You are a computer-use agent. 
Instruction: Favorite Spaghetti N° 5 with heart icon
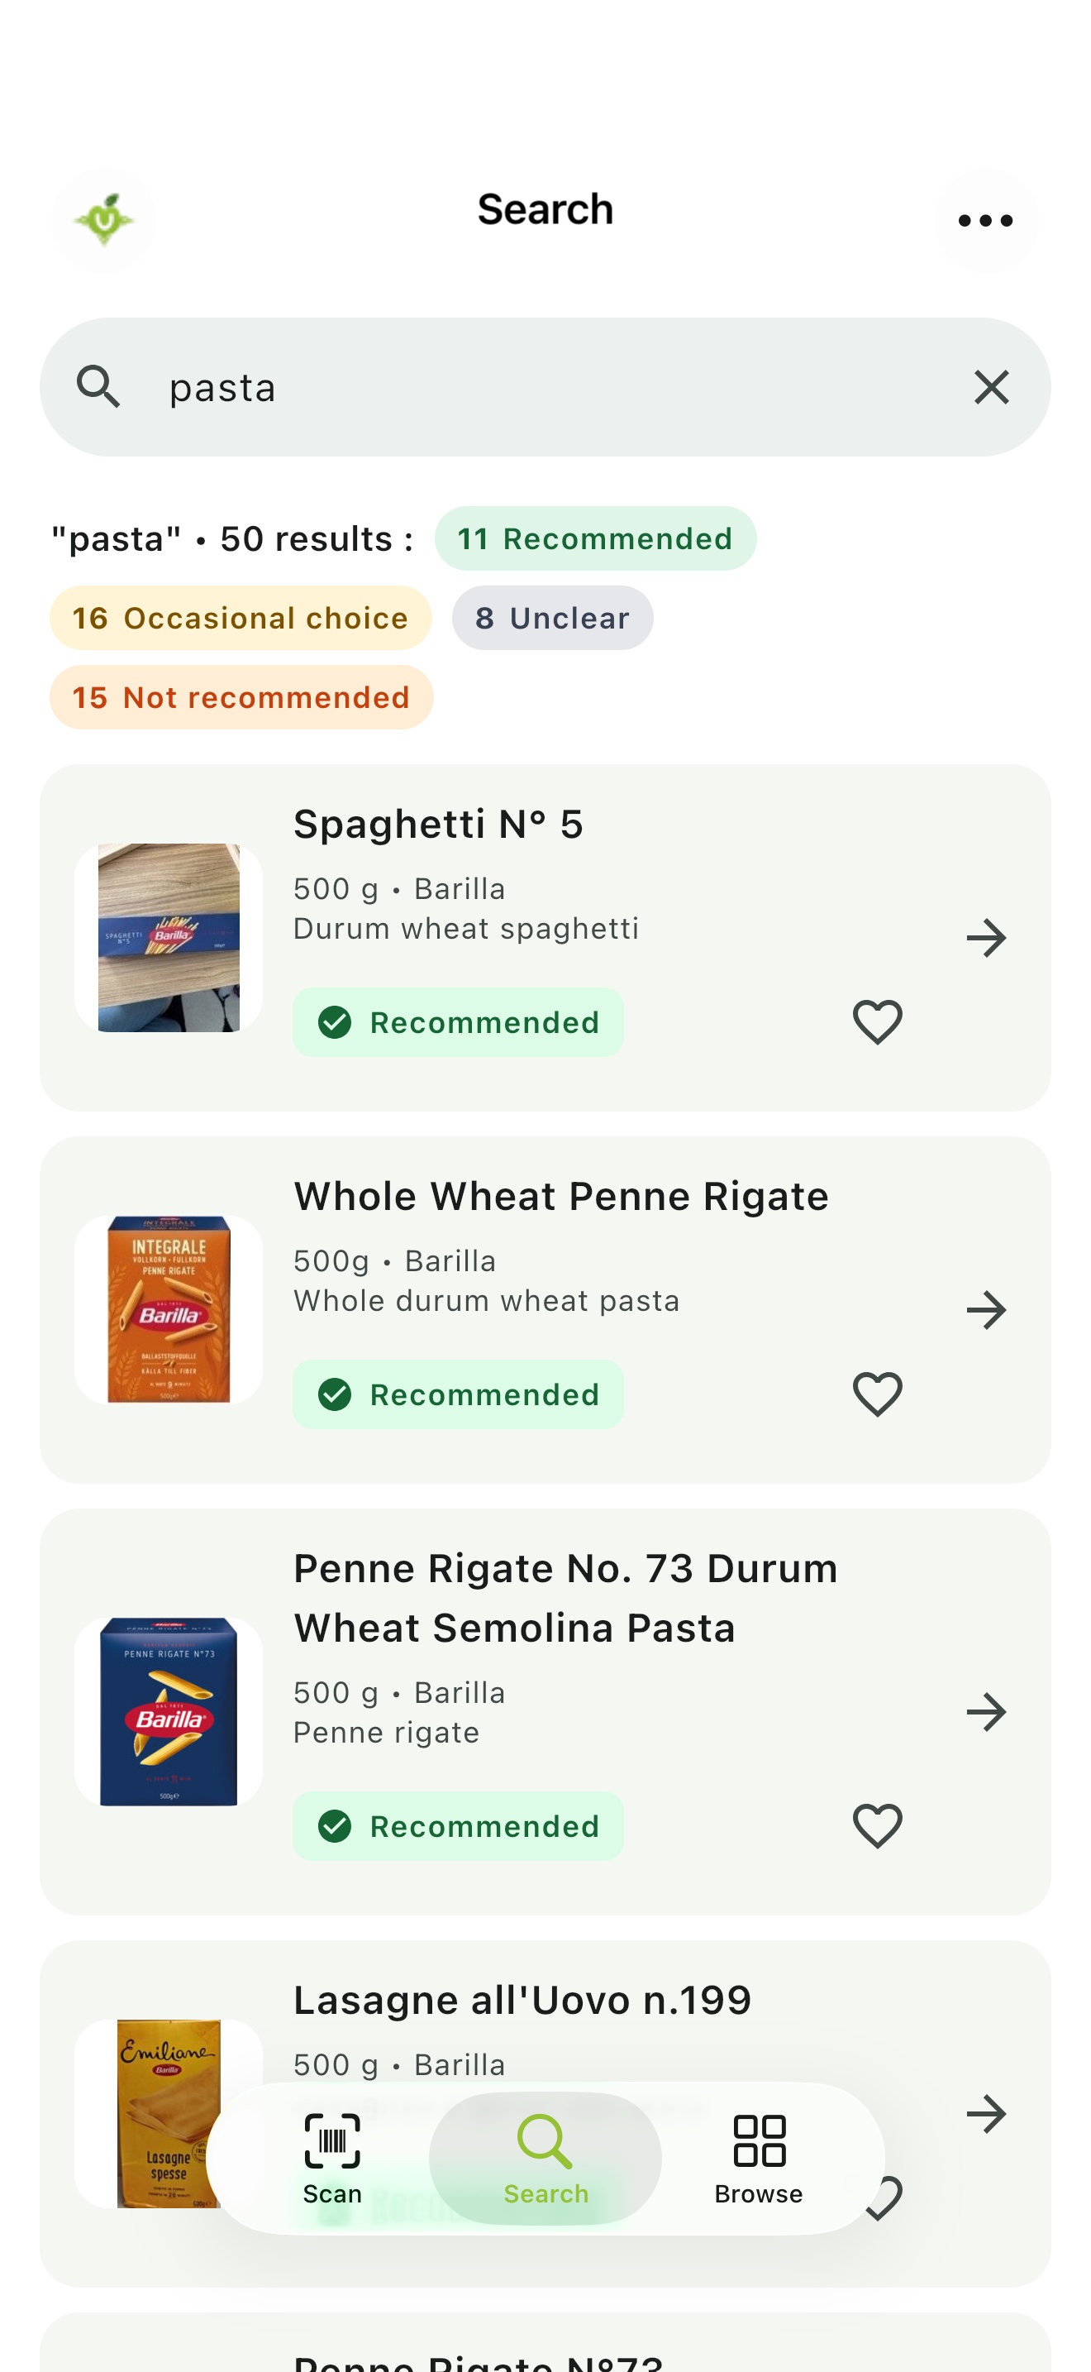tap(877, 1022)
